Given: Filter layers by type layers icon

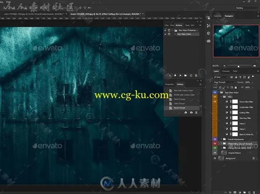Looking at the screenshot, I should click(240, 77).
